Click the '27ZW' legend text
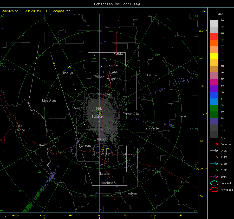Image resolution: width=234 pixels, height=219 pixels. [224, 164]
